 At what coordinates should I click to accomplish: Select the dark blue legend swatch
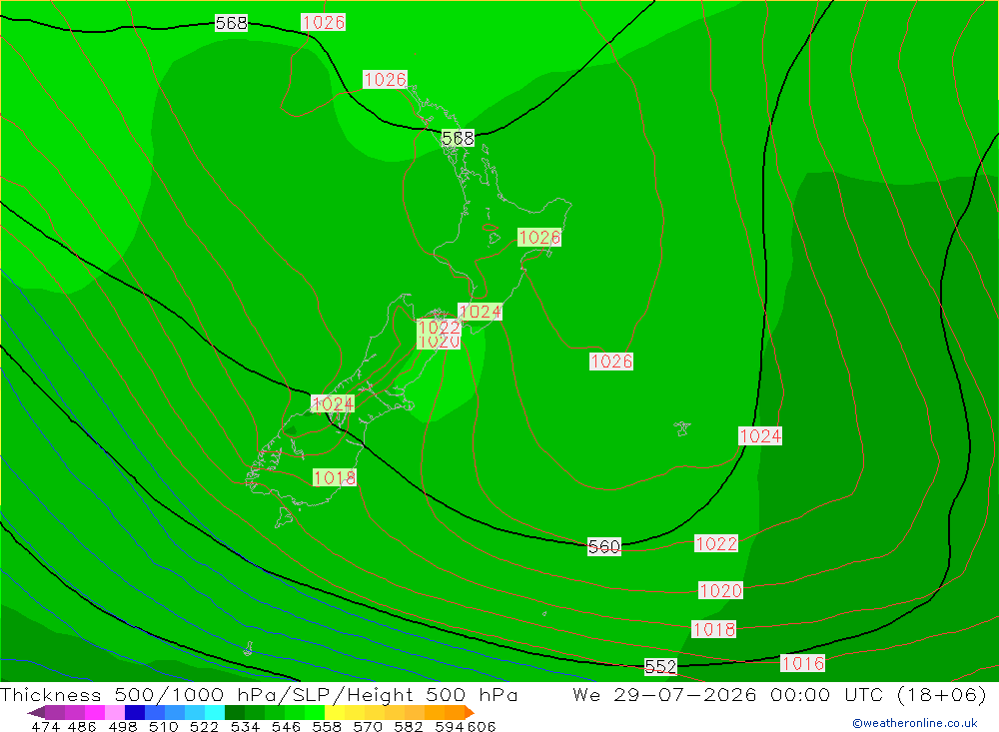pos(135,712)
